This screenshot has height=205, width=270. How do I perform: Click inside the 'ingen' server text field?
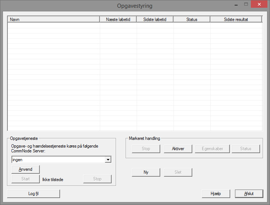click(x=57, y=160)
